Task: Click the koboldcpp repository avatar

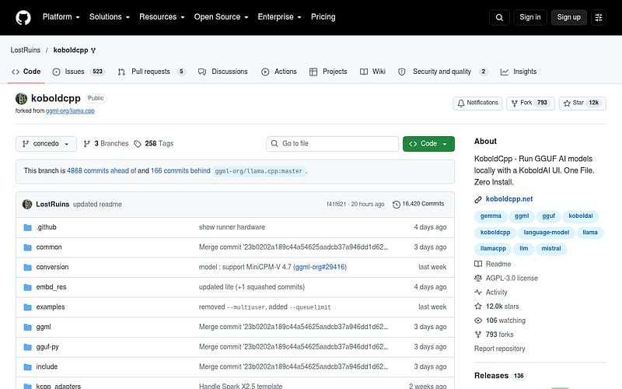Action: (21, 99)
